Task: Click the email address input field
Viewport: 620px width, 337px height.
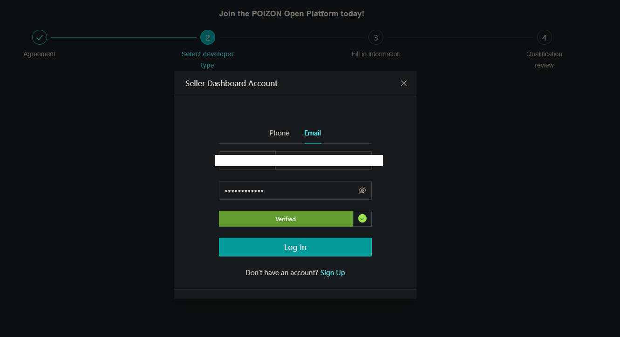Action: click(x=323, y=161)
